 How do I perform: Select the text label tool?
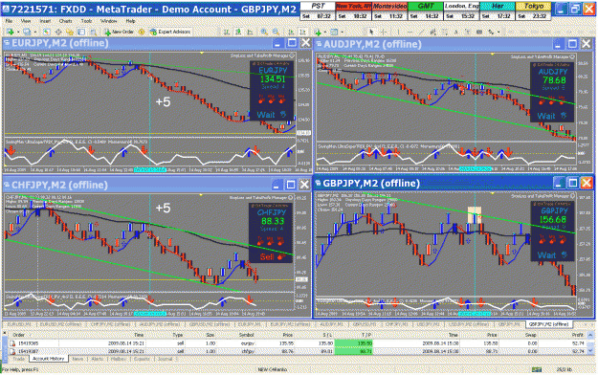tap(468, 32)
